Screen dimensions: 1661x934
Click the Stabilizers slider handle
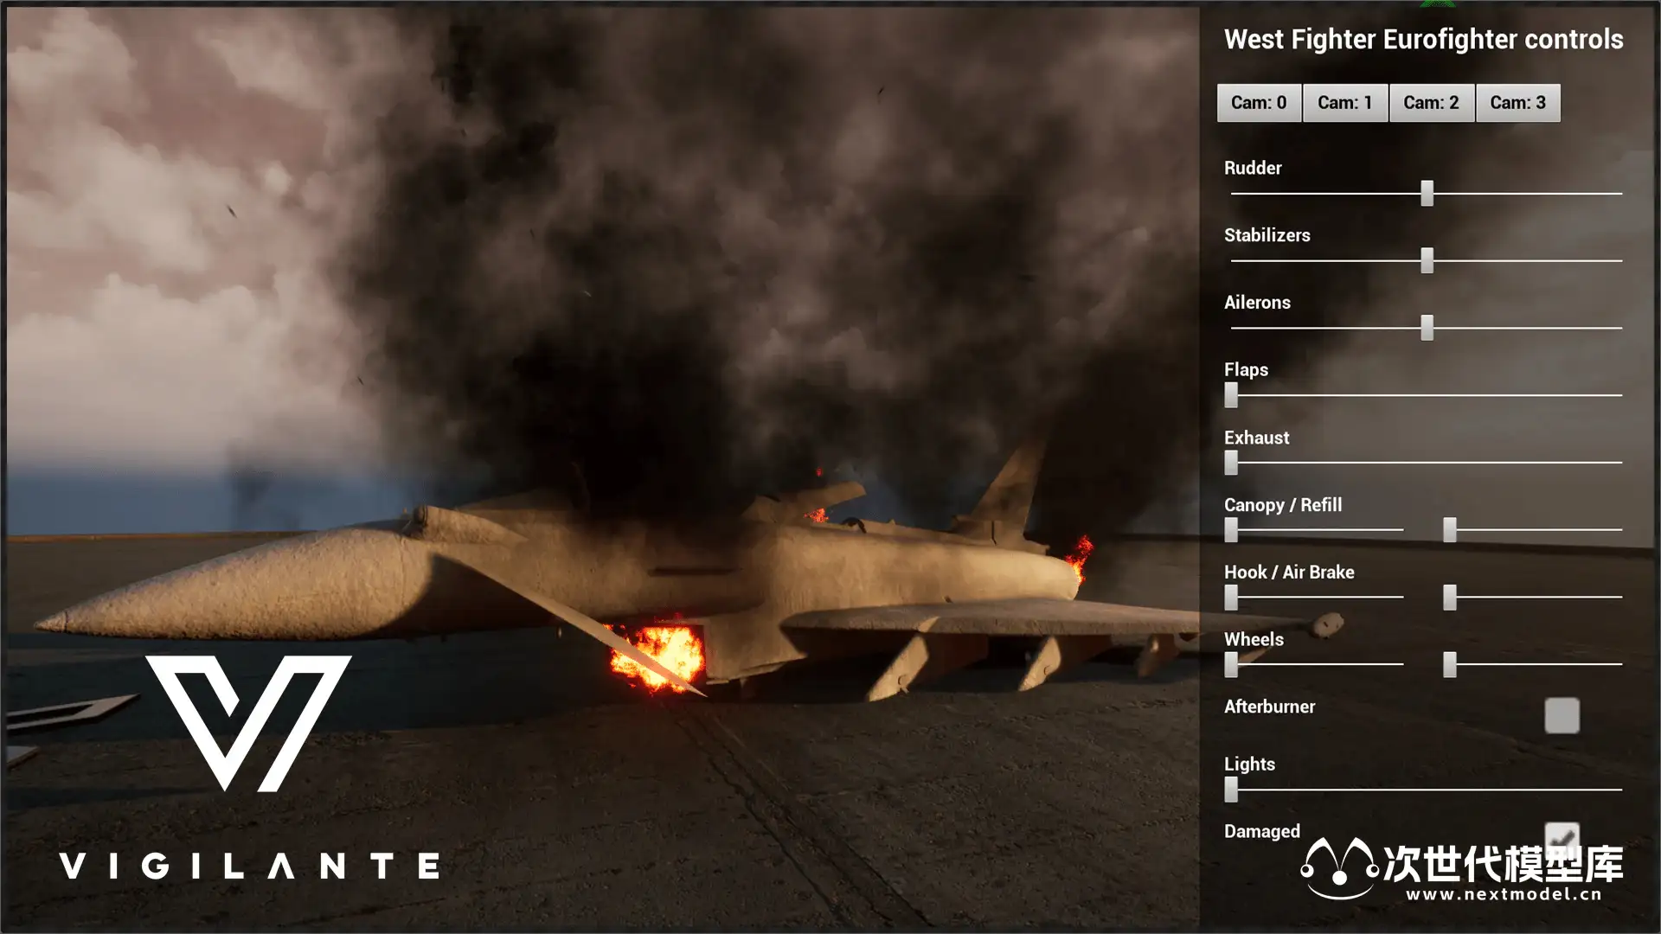point(1427,260)
